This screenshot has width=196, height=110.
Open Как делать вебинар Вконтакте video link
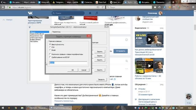pos(148,52)
